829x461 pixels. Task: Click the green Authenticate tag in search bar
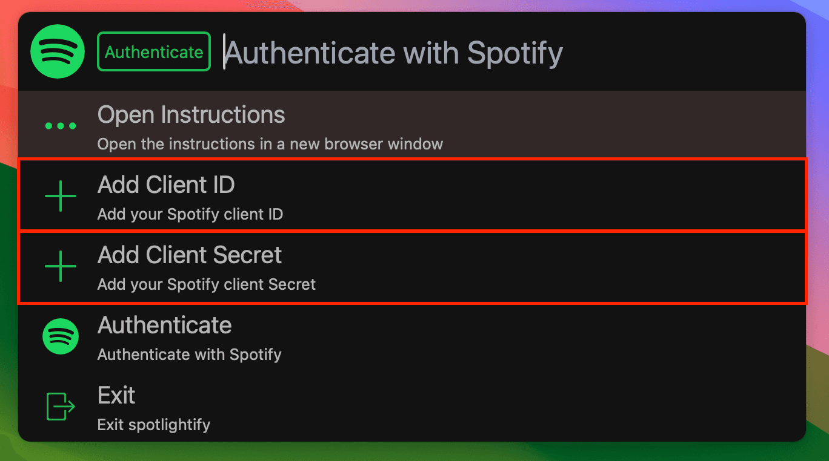point(154,51)
